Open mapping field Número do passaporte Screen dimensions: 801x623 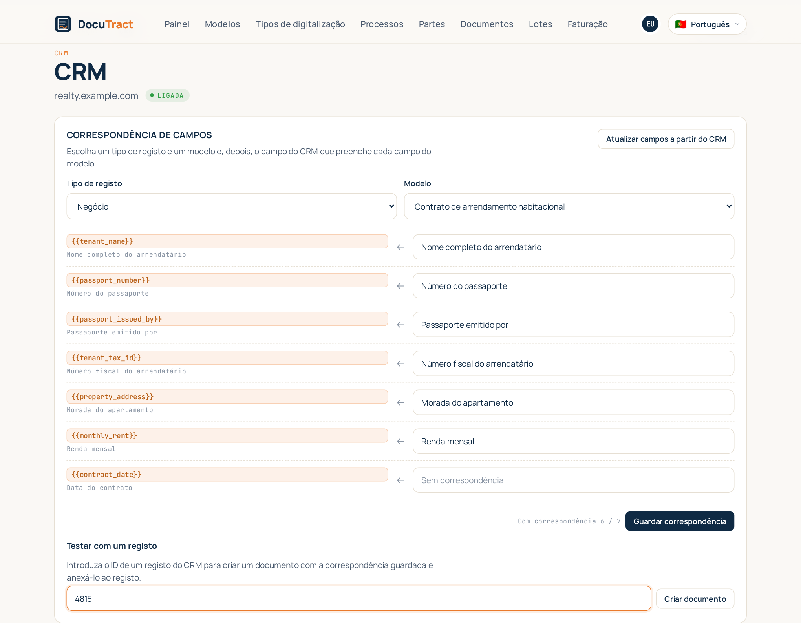click(573, 286)
